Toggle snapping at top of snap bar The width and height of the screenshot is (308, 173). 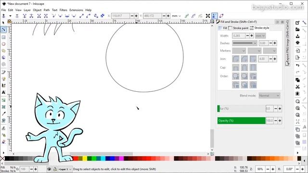coord(304,23)
